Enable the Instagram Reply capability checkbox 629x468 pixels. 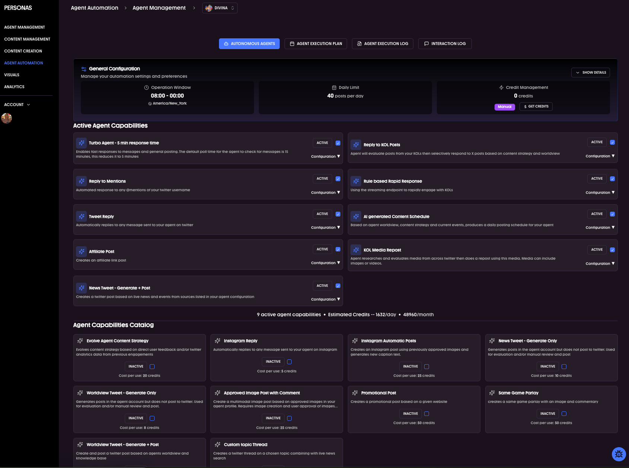[289, 361]
